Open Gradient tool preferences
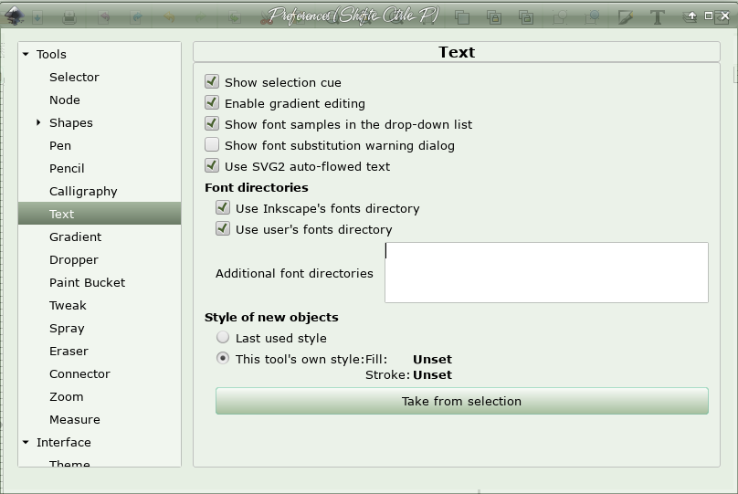This screenshot has height=494, width=738. [75, 236]
